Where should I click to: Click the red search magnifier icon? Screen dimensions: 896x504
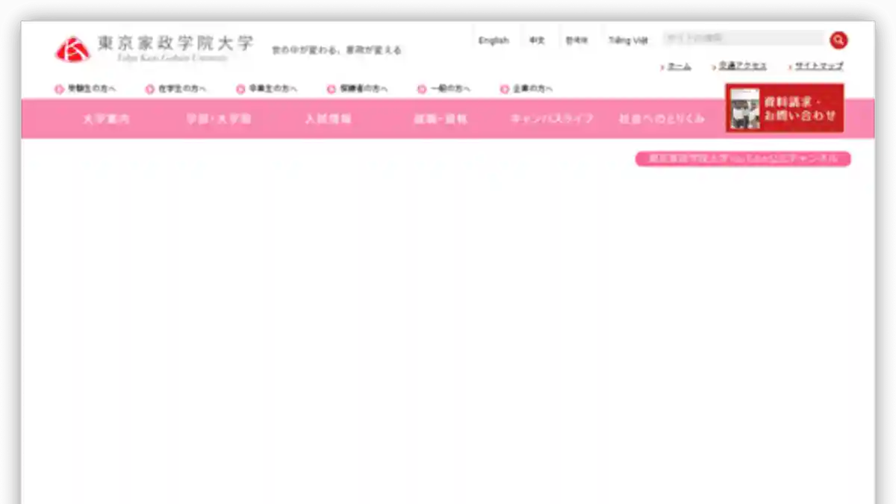tap(839, 40)
